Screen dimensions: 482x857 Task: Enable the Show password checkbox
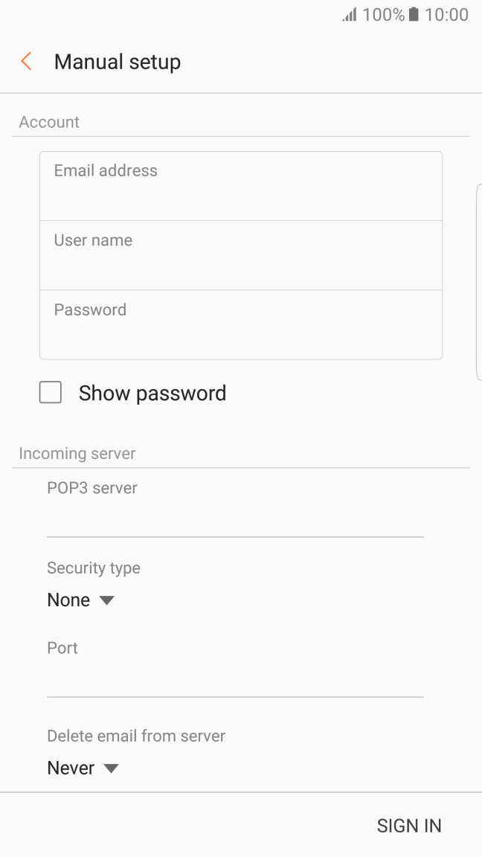(51, 393)
